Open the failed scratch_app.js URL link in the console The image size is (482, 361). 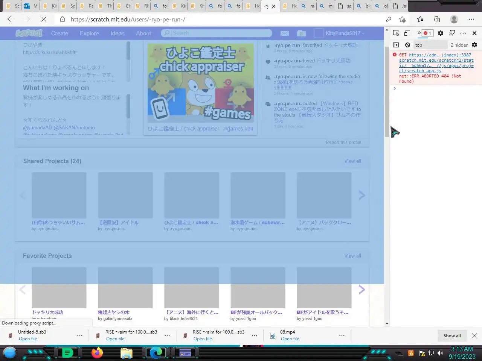click(x=436, y=63)
